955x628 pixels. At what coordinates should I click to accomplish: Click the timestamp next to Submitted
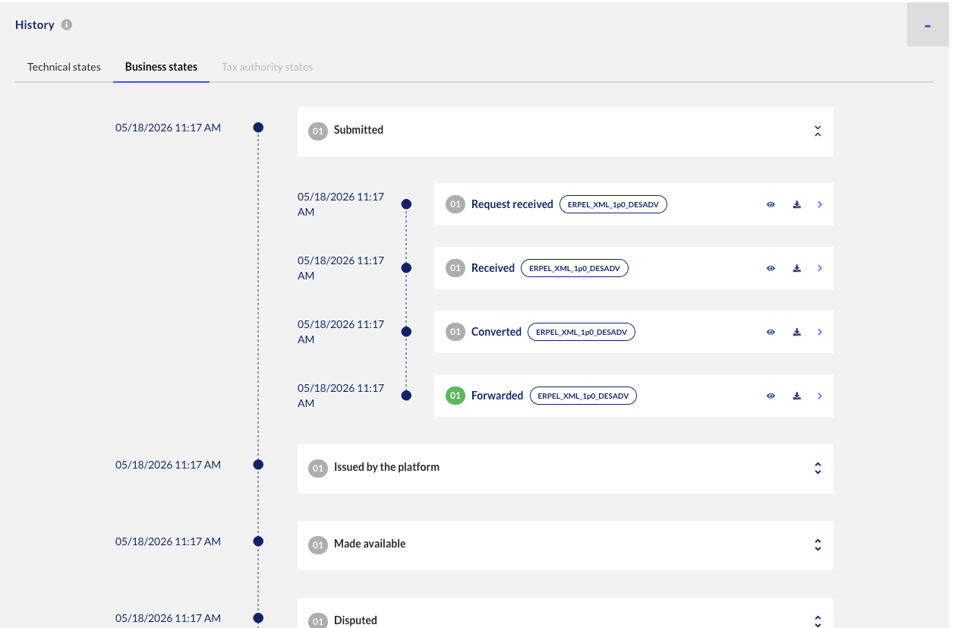click(x=169, y=128)
